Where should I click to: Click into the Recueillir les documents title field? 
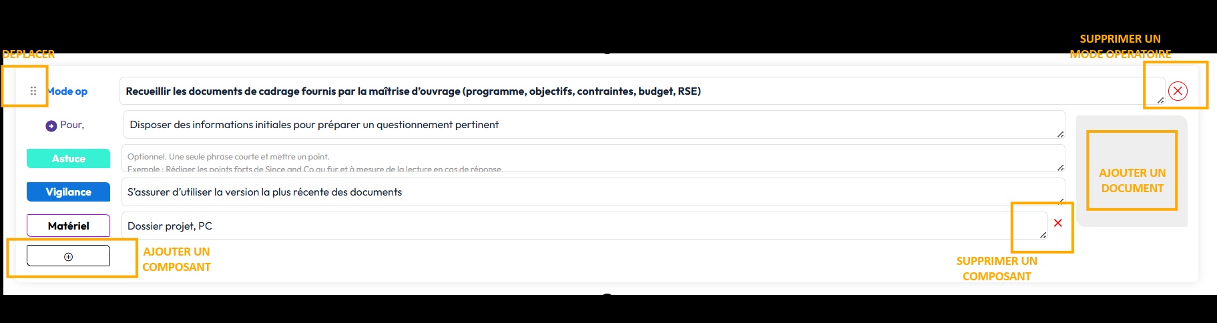point(642,91)
